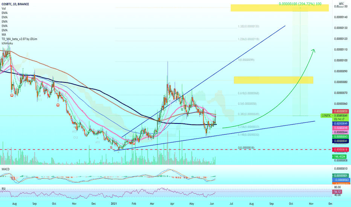This screenshot has width=351, height=207.
Task: Click the dark navy 0.00000041 price tag
Action: 340,141
